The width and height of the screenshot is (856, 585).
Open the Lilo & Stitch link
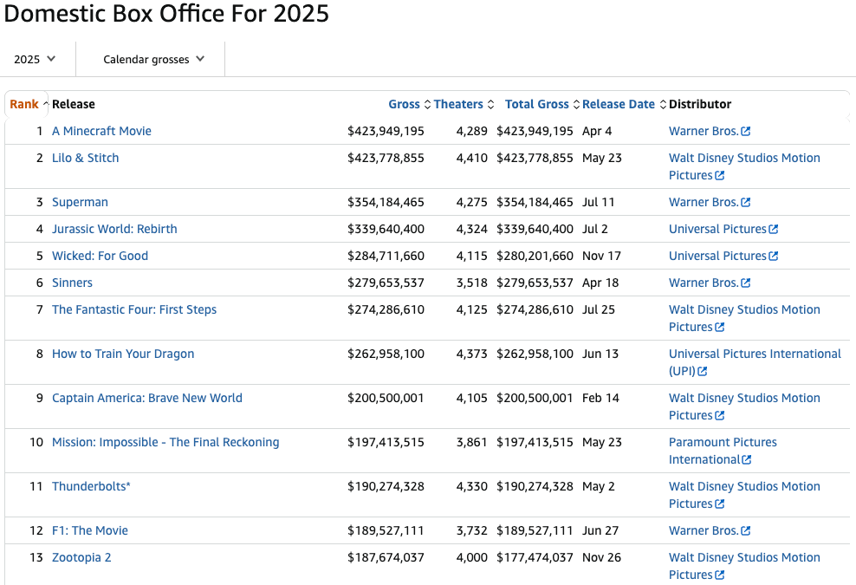85,158
